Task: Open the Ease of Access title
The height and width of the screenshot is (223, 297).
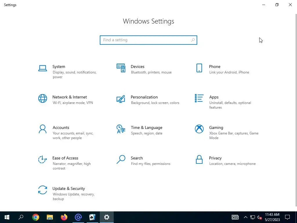Action: 65,158
